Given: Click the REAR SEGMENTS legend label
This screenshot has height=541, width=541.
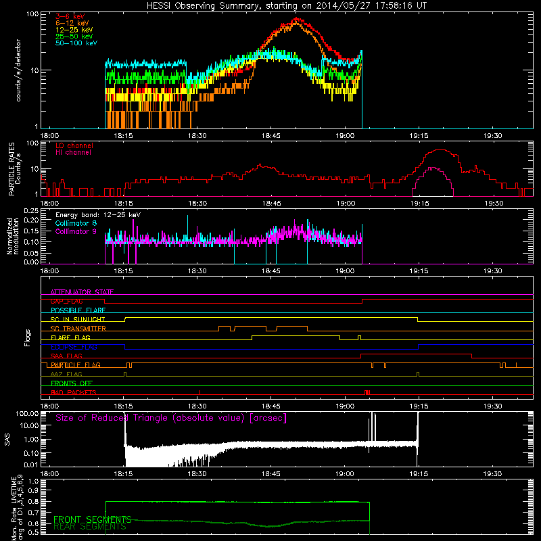Looking at the screenshot, I should pos(90,527).
